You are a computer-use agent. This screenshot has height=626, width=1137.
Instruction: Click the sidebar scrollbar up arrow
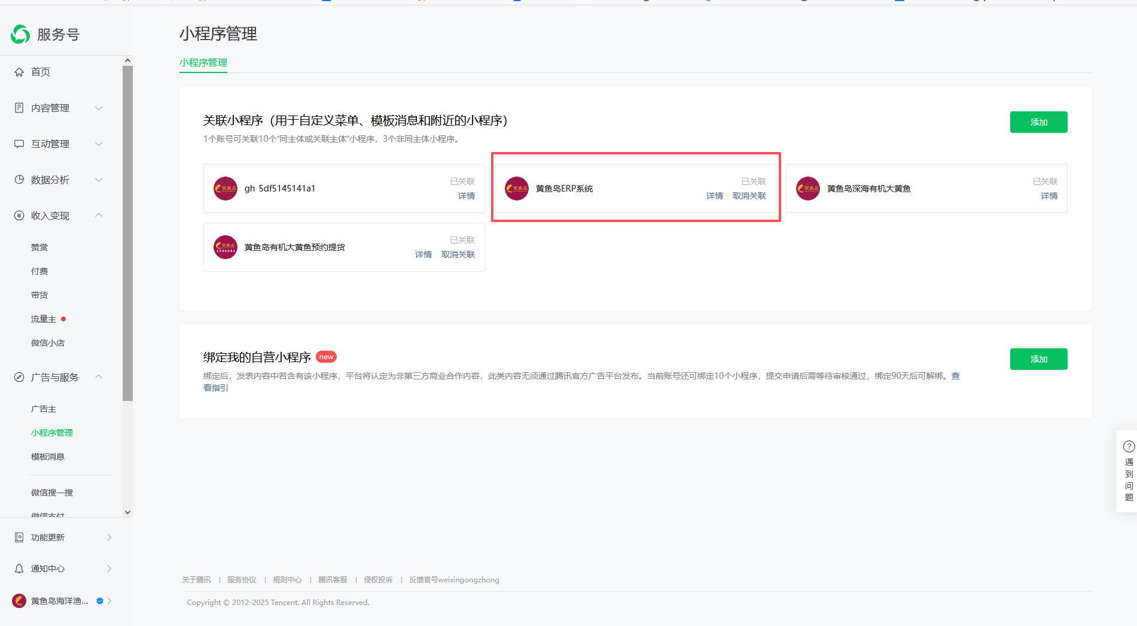click(x=127, y=60)
